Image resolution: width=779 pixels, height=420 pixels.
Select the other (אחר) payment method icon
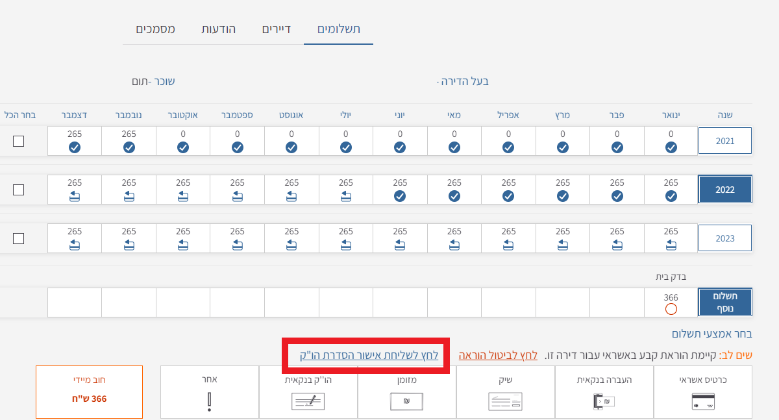tap(209, 402)
